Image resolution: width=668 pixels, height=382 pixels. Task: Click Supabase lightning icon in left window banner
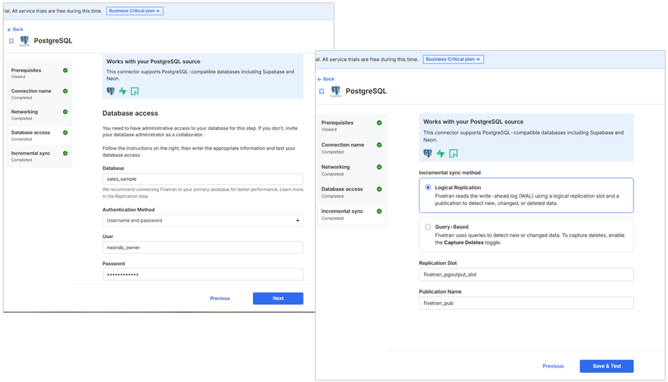(x=123, y=91)
